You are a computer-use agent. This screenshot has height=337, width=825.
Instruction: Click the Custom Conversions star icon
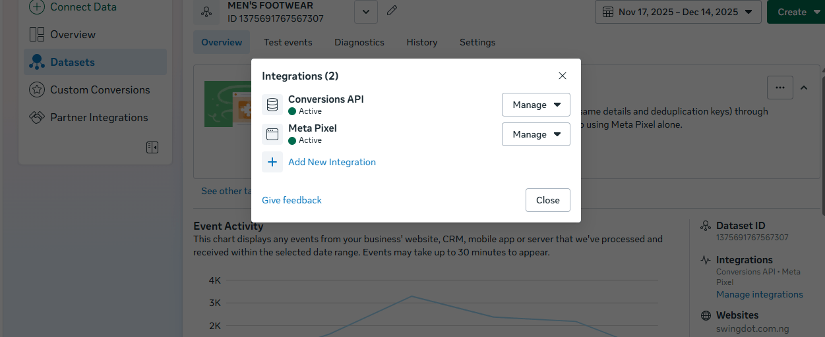(37, 90)
